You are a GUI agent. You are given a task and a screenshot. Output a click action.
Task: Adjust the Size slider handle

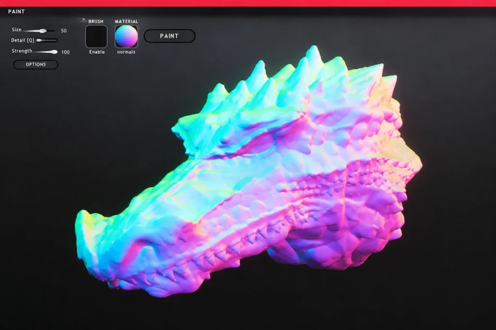[43, 30]
